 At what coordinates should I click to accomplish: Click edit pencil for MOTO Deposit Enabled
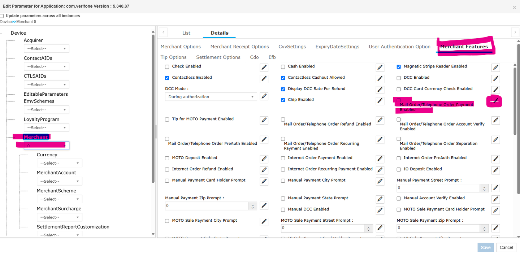tap(264, 159)
